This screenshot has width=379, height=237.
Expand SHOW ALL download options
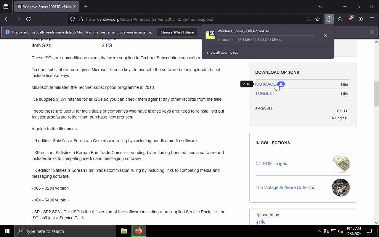[x=264, y=109]
